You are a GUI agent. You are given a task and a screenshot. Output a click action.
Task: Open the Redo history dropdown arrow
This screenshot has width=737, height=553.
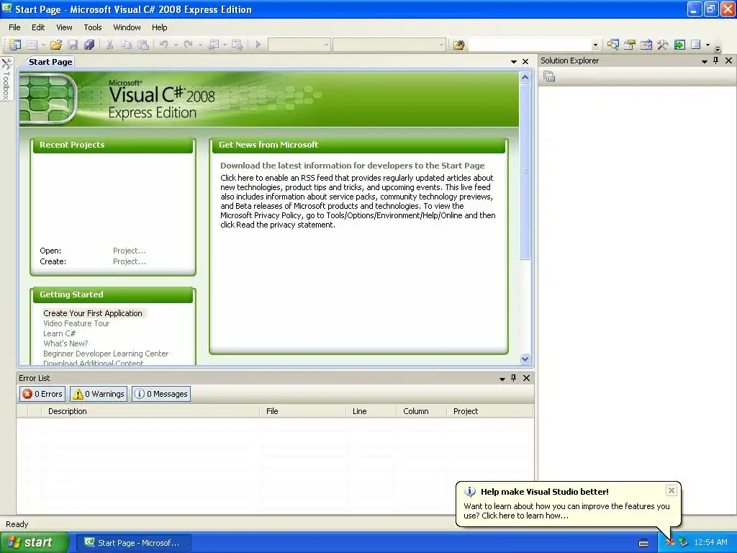(200, 45)
